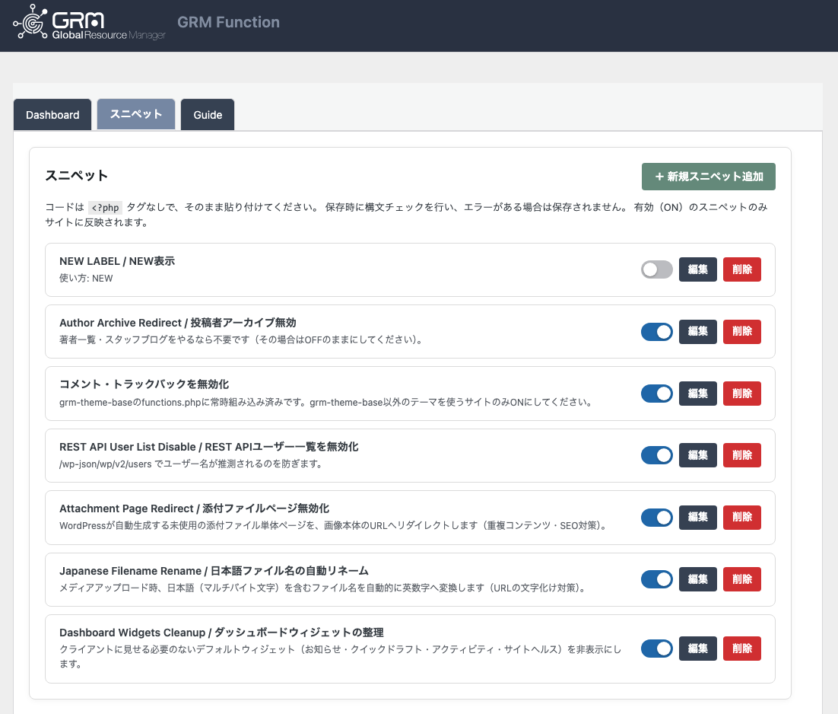Toggle REST API User List Disable switch
The width and height of the screenshot is (838, 714).
tap(657, 455)
